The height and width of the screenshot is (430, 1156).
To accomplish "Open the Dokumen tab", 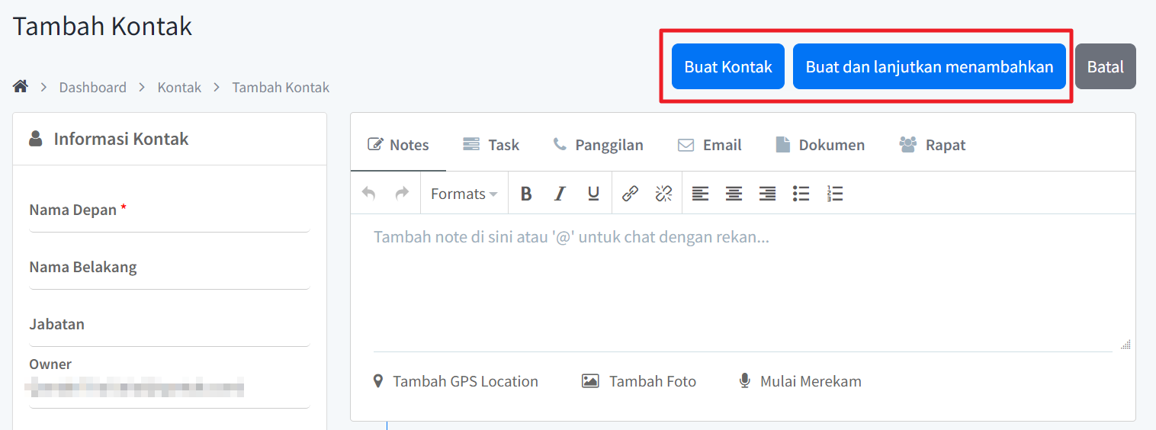I will pyautogui.click(x=820, y=145).
